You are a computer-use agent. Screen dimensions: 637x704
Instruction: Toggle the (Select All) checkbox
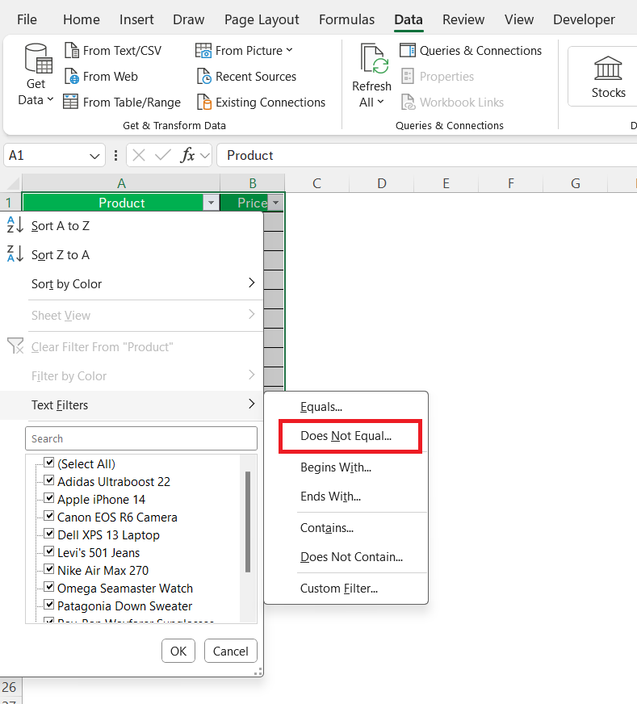pyautogui.click(x=49, y=463)
